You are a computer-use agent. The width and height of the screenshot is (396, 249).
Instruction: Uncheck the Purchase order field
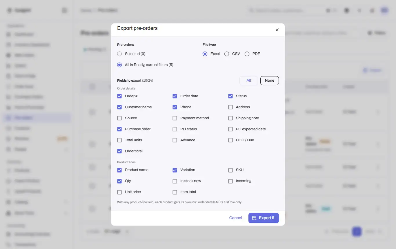[119, 129]
